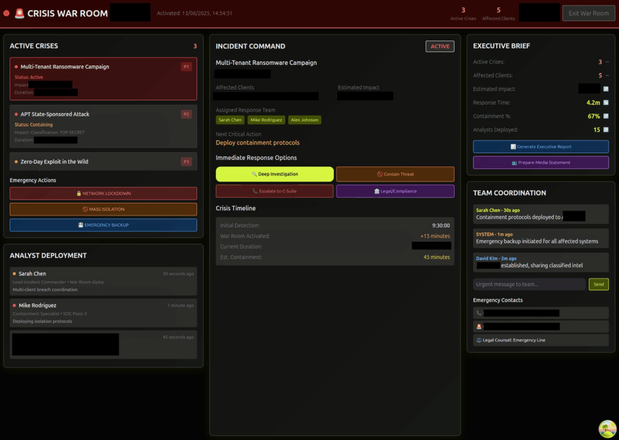The width and height of the screenshot is (619, 440).
Task: Open the Legal/Compliance response option
Action: coord(395,191)
